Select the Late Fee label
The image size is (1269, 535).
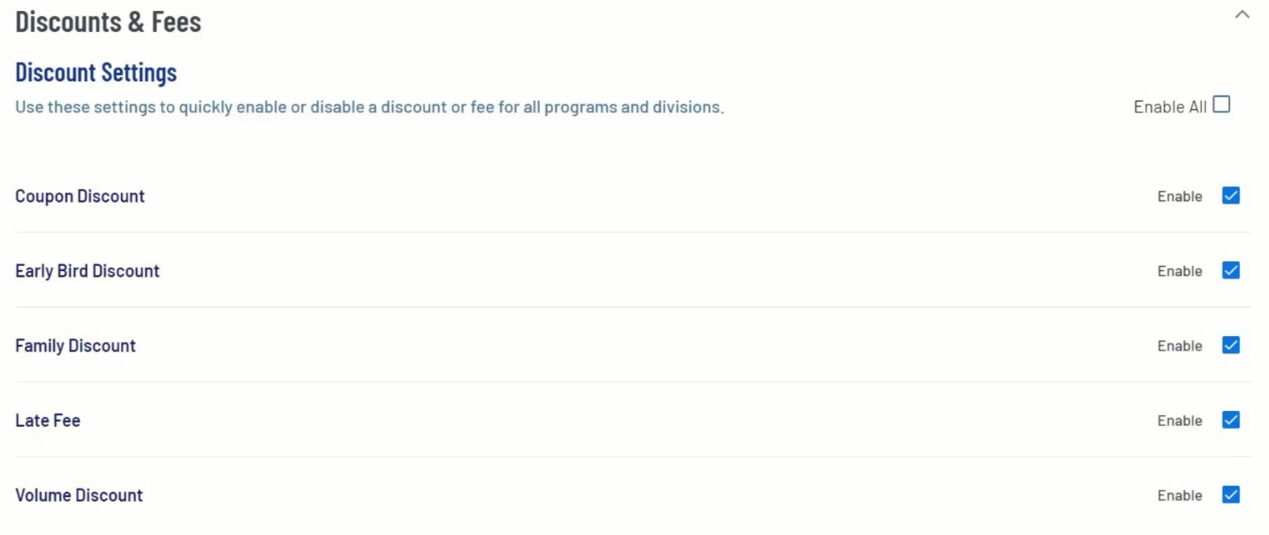pos(48,420)
